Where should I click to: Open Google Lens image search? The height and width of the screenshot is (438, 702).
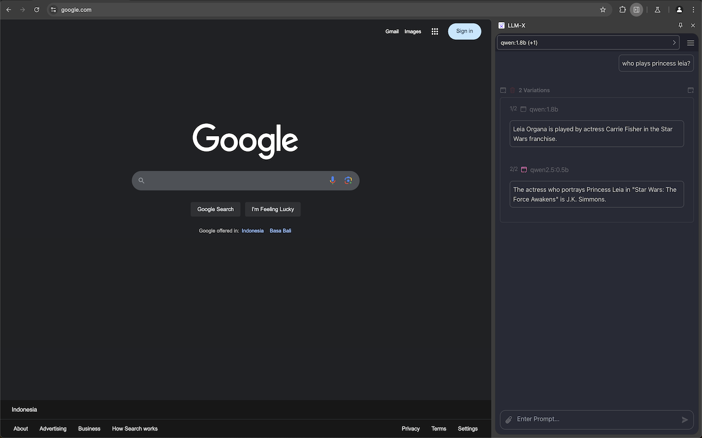tap(348, 180)
